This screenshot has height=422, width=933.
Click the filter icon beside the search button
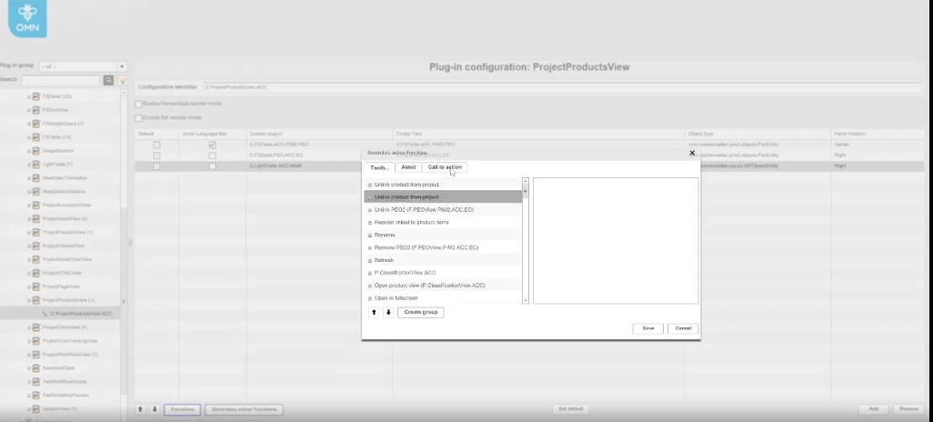(122, 80)
